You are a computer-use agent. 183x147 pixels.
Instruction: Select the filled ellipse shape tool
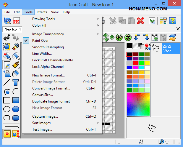(x=16, y=109)
